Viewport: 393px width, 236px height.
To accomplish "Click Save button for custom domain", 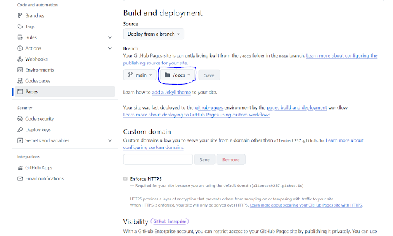I will point(204,159).
